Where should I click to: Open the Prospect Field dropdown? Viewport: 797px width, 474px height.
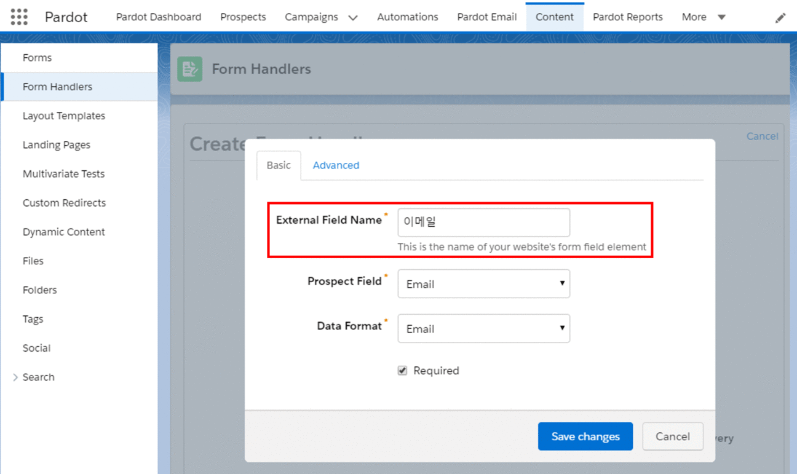pos(483,283)
